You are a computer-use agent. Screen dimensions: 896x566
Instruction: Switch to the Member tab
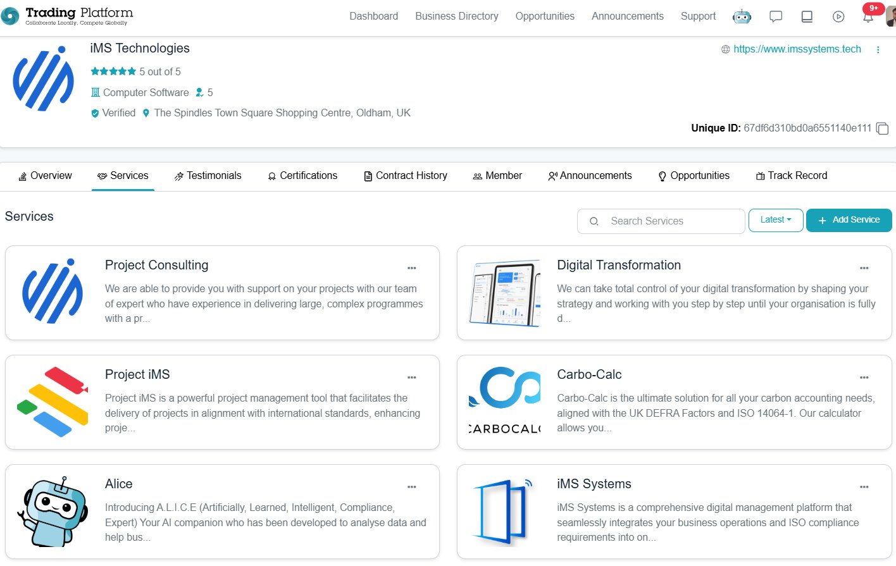coord(497,176)
